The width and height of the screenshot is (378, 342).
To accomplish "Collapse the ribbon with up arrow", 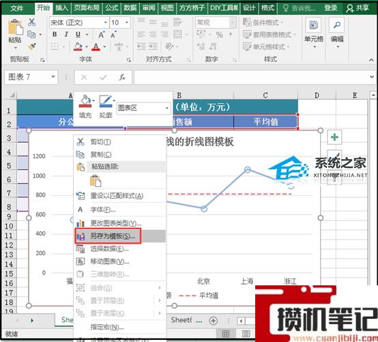I will click(x=371, y=59).
